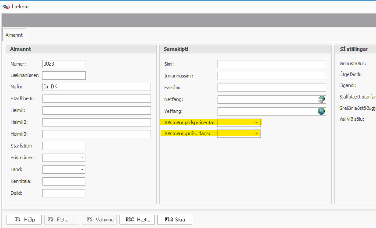Click the Nafn field containing Dr. DK

pos(96,87)
